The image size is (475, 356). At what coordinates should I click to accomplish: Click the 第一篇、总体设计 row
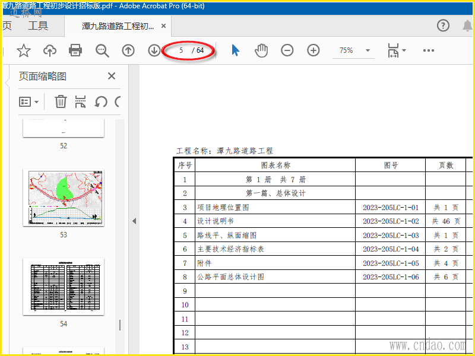click(x=275, y=193)
